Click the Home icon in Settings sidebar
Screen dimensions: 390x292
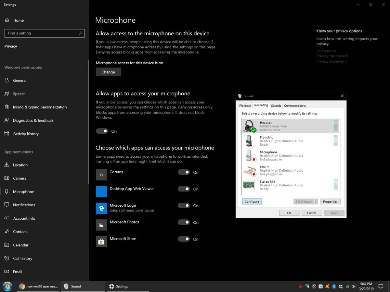[7, 20]
